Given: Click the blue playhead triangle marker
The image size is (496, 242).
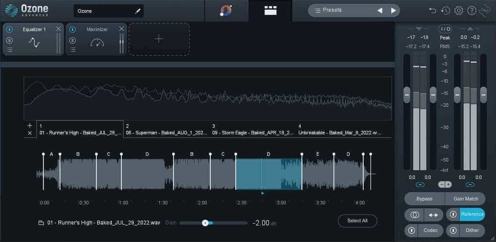Looking at the screenshot, I should [262, 193].
